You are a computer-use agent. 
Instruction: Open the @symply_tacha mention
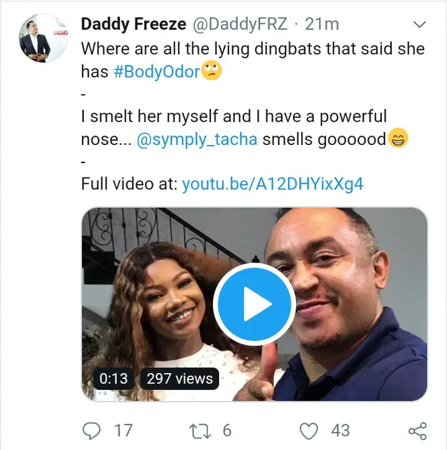(197, 140)
